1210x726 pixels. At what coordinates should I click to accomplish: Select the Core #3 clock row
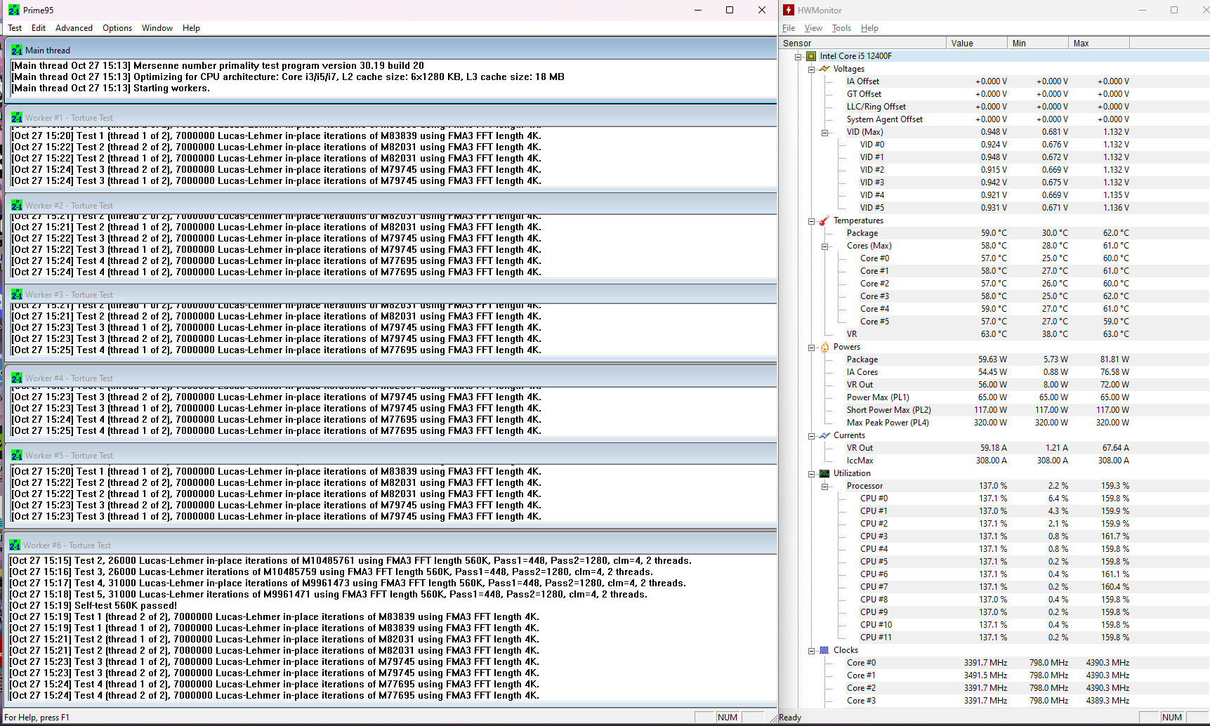click(987, 701)
